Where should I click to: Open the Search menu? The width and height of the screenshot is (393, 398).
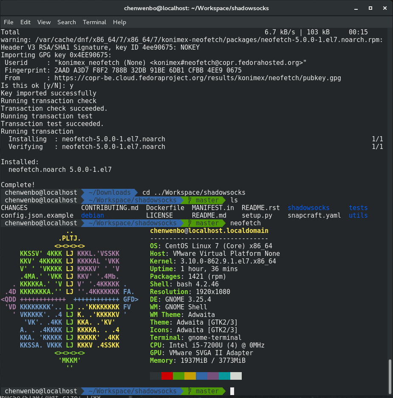tap(66, 22)
